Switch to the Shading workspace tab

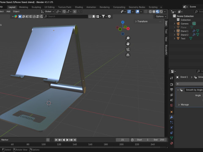tap(79, 7)
